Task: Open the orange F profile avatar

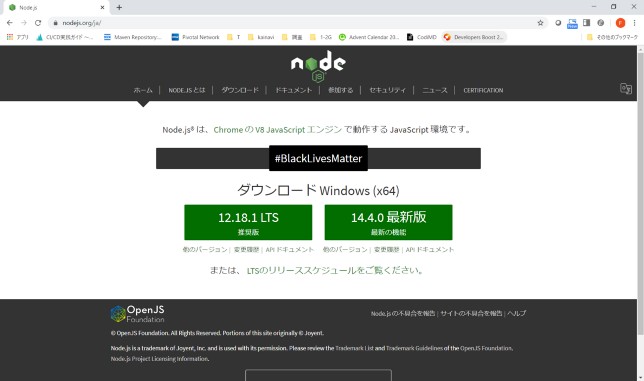Action: pos(620,23)
